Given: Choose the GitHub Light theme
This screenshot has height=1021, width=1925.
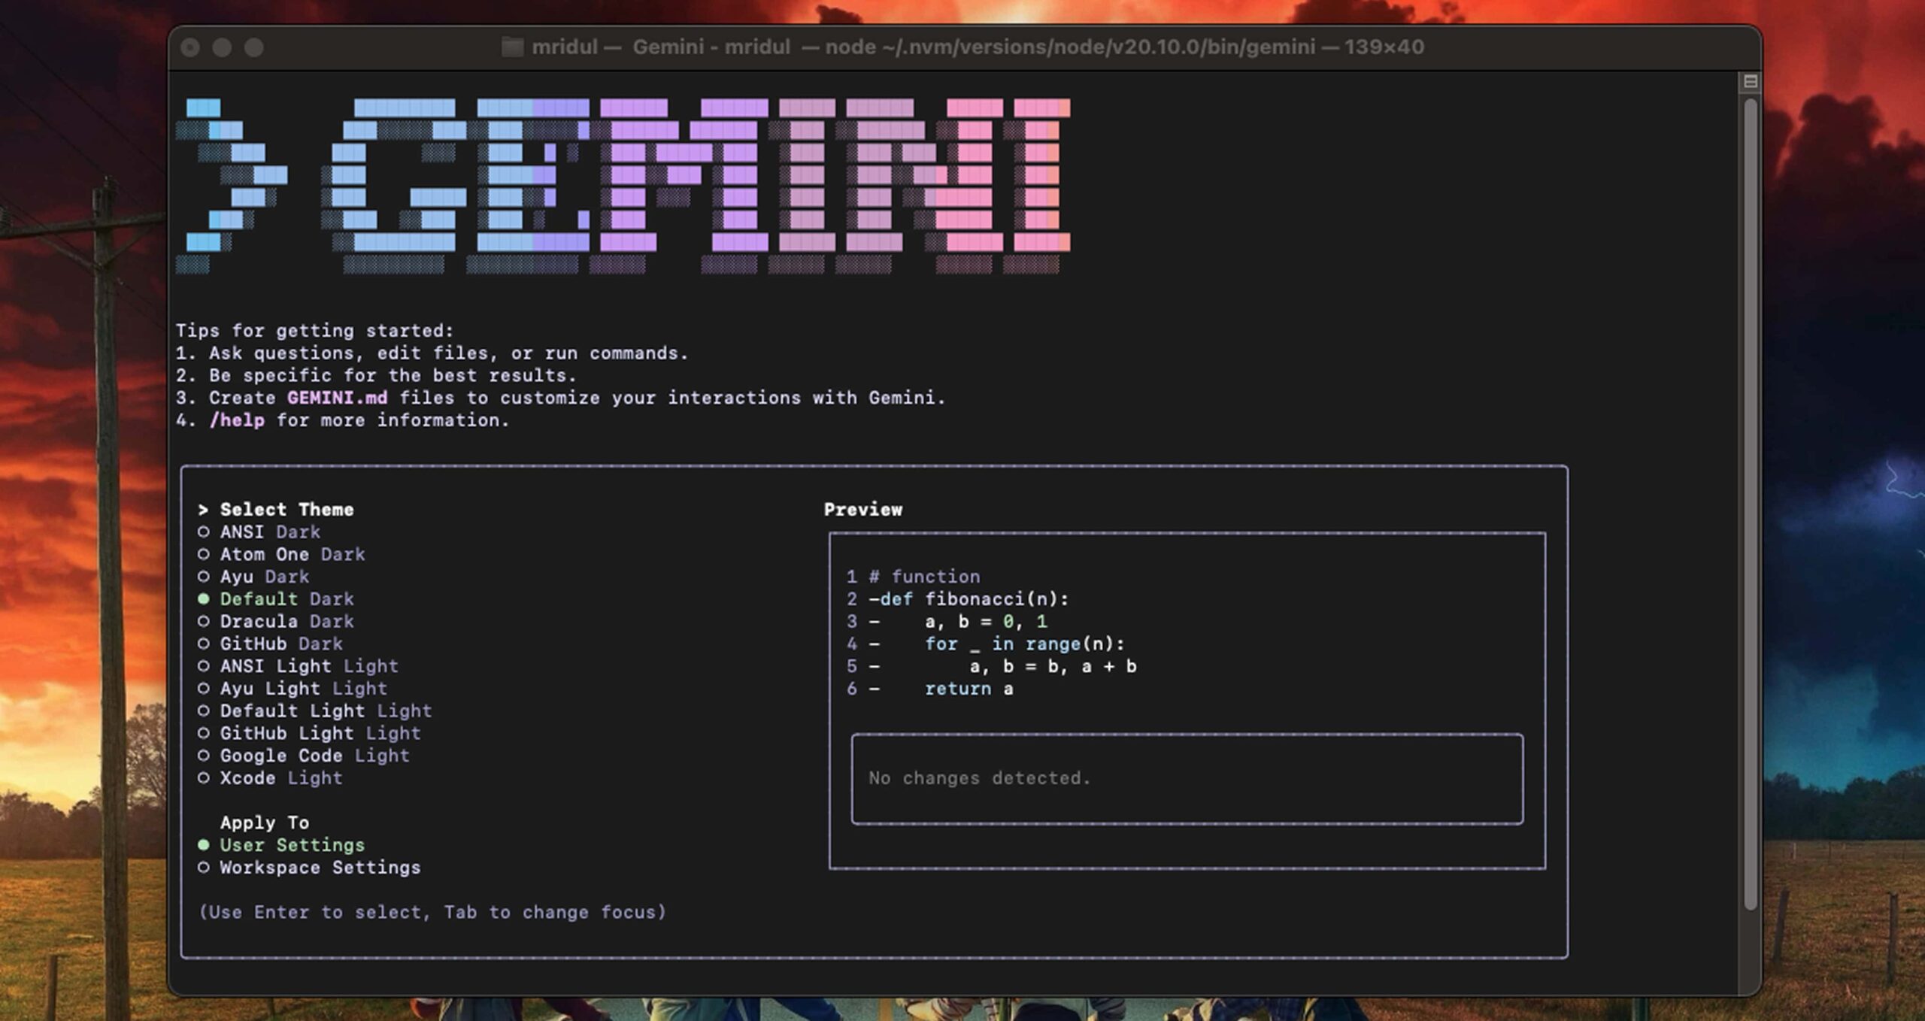Looking at the screenshot, I should 309,734.
